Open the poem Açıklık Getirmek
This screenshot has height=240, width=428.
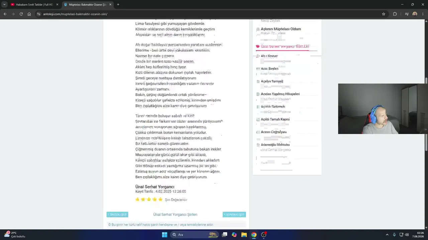[x=273, y=107]
